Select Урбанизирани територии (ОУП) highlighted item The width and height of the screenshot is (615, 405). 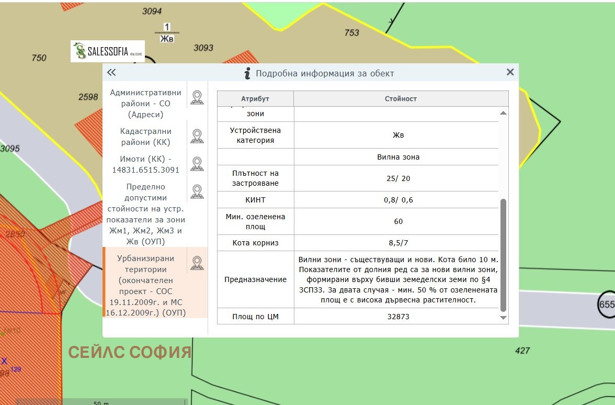(145, 285)
